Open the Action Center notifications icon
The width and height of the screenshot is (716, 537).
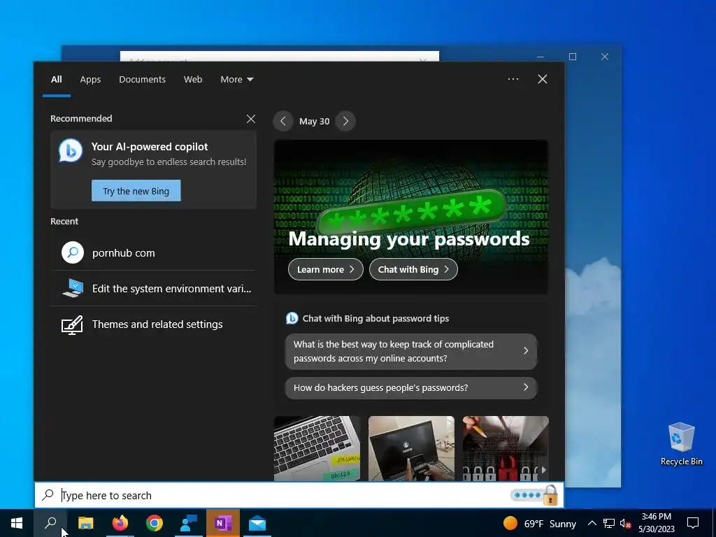pos(693,523)
